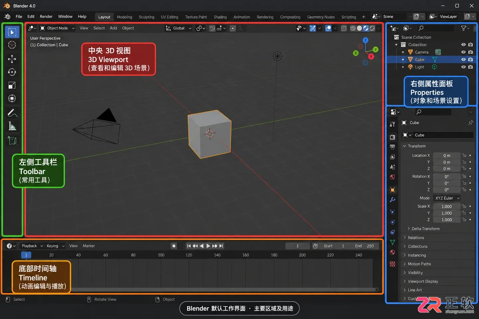Screen dimensions: 479x319
Task: Switch to the Modeling workspace tab
Action: pyautogui.click(x=124, y=17)
